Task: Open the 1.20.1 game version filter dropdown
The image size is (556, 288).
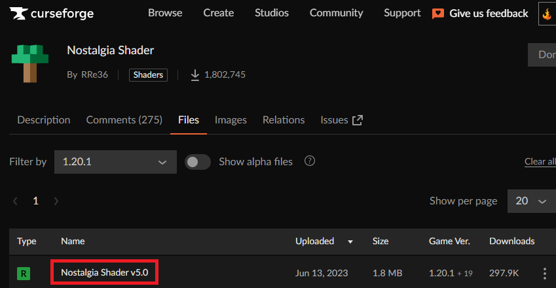Action: pos(115,162)
